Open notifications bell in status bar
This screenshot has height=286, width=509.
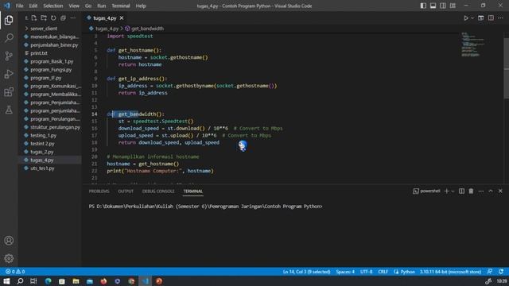coord(501,272)
